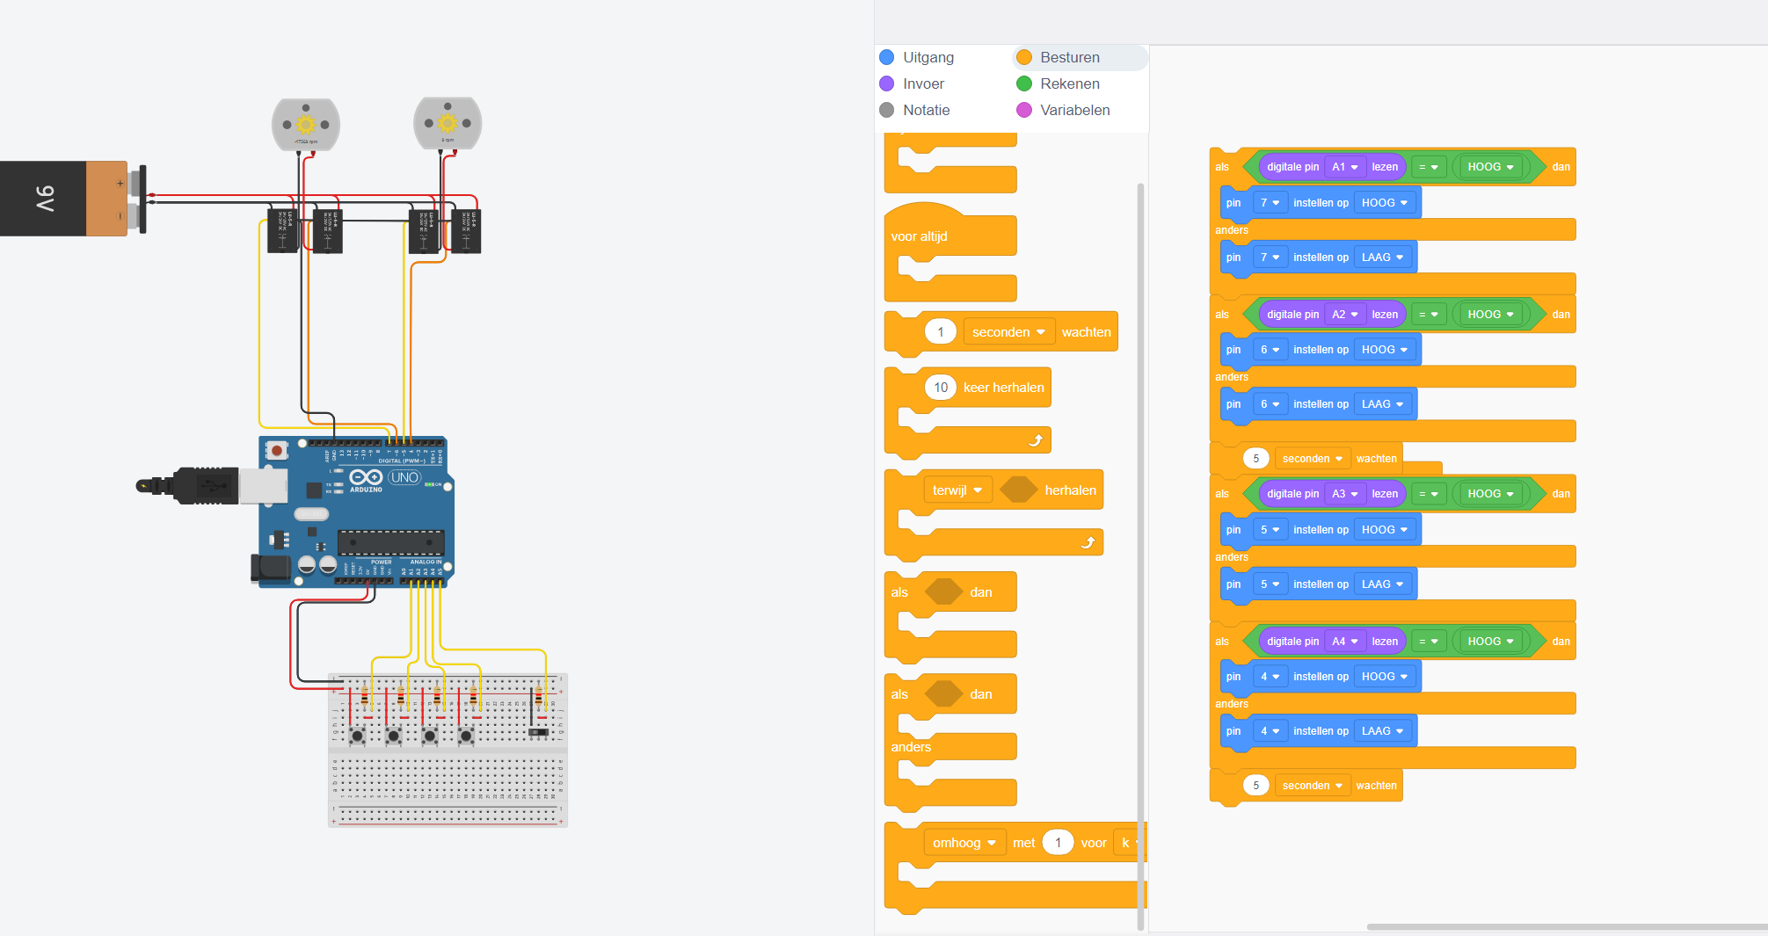
Task: Click the 5 seconds input in bottom wachten
Action: 1255,786
